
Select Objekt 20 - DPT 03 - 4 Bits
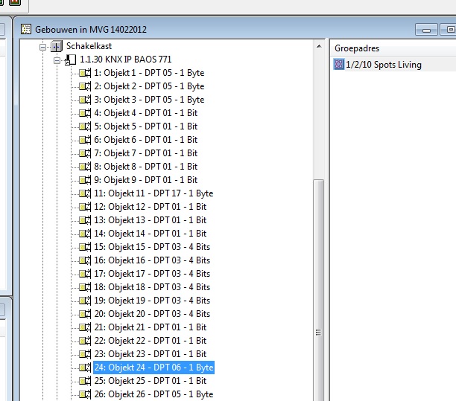152,314
